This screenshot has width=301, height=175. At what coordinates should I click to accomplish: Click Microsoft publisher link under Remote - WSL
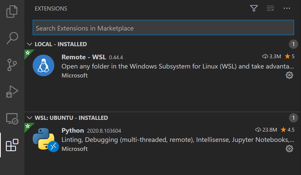[x=74, y=75]
